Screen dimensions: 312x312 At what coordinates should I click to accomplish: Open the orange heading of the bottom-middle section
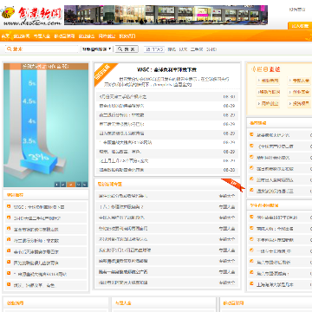pyautogui.click(x=123, y=303)
